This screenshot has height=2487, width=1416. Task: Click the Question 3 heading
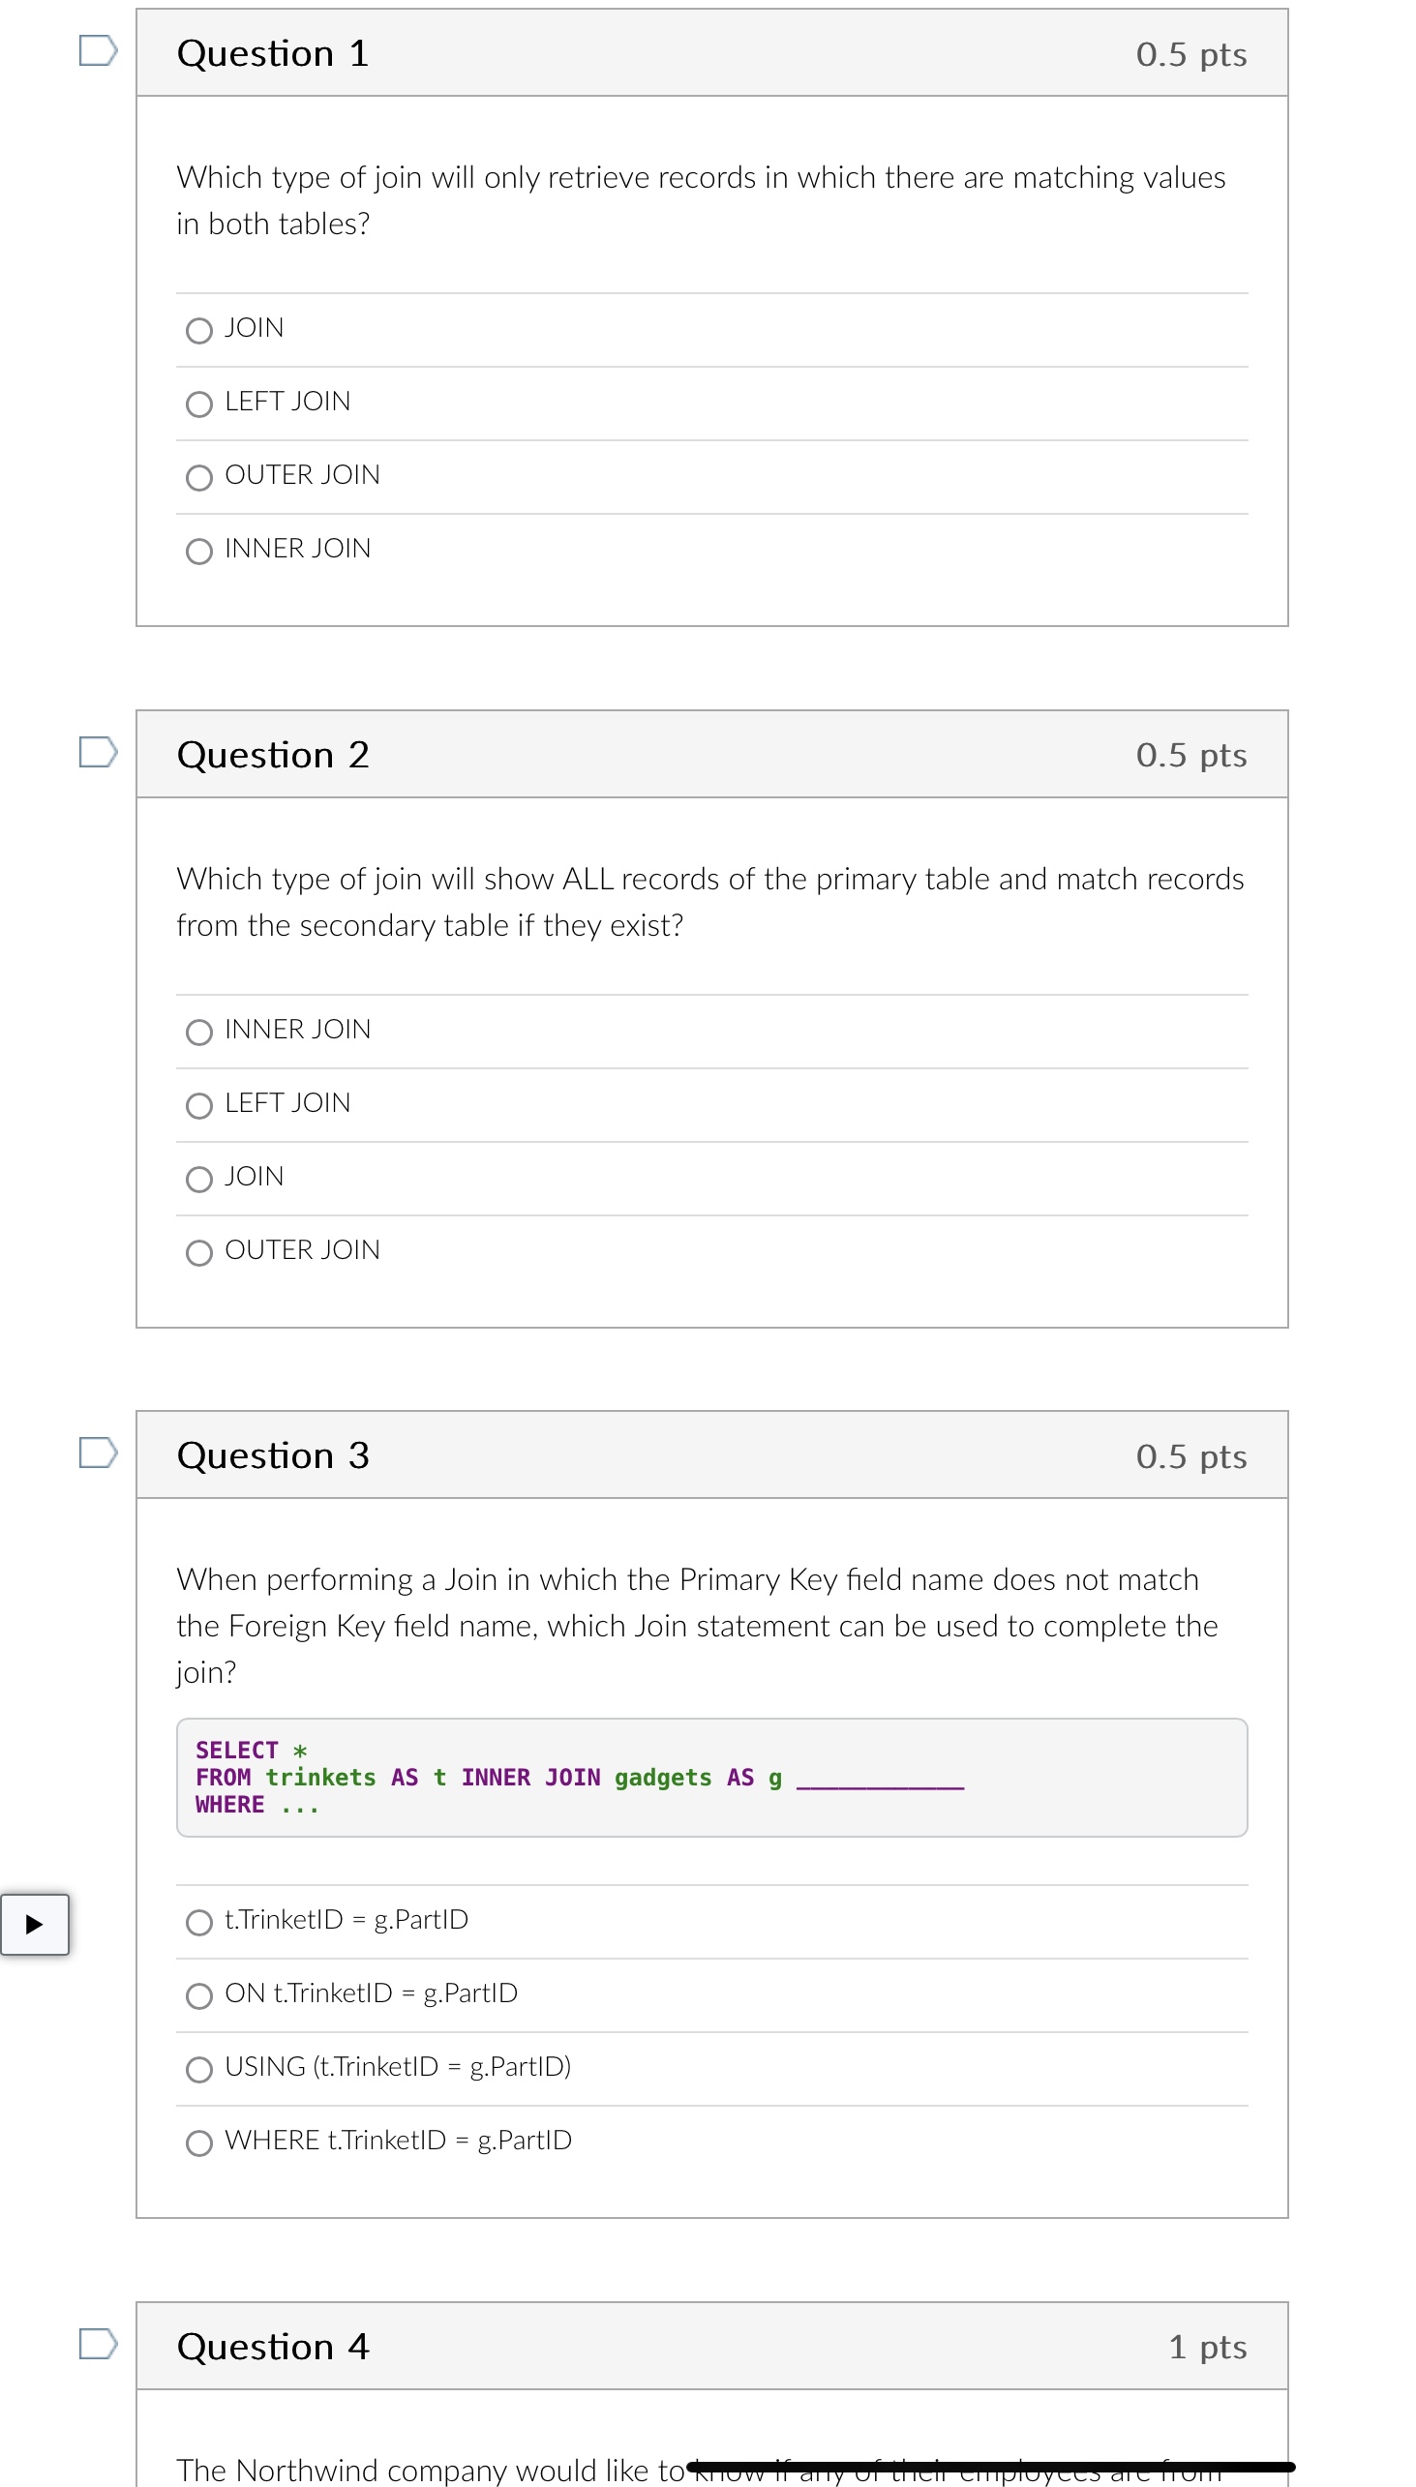(273, 1455)
